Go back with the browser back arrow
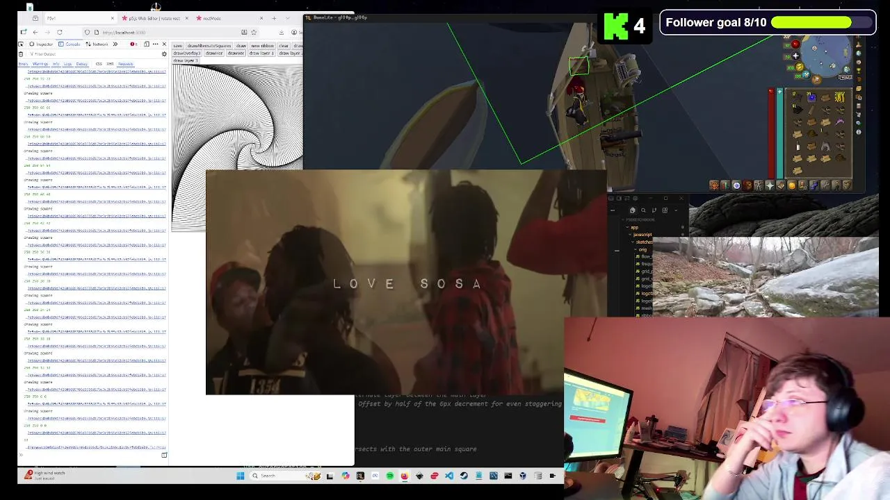This screenshot has height=500, width=890. point(35,32)
